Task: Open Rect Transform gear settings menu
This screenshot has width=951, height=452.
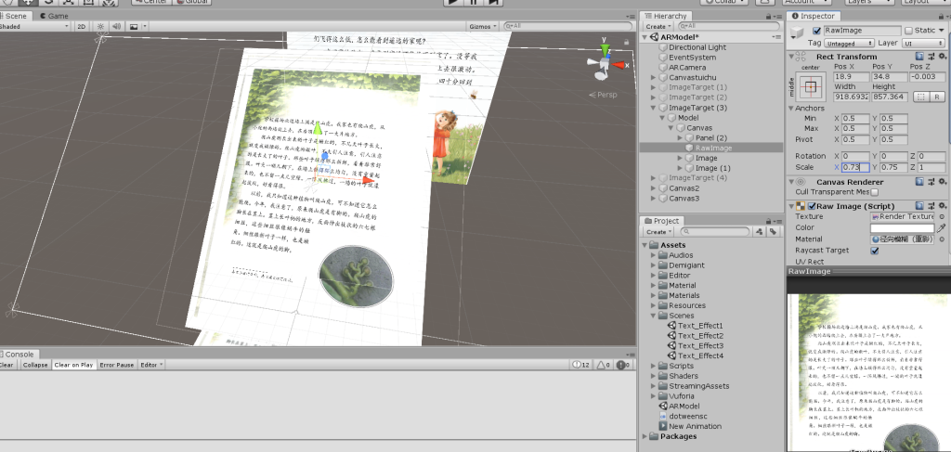Action: click(x=942, y=57)
